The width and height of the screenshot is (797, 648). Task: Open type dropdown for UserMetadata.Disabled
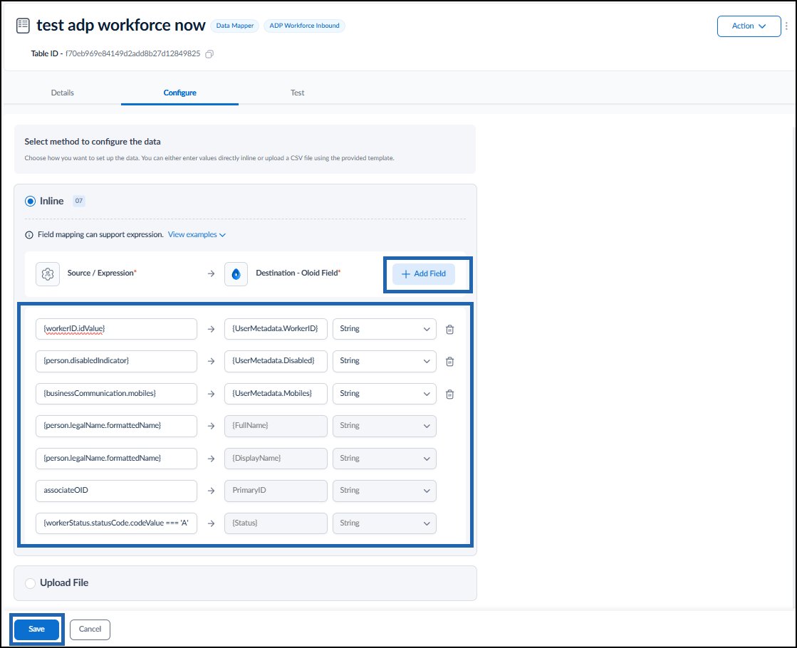click(x=385, y=361)
